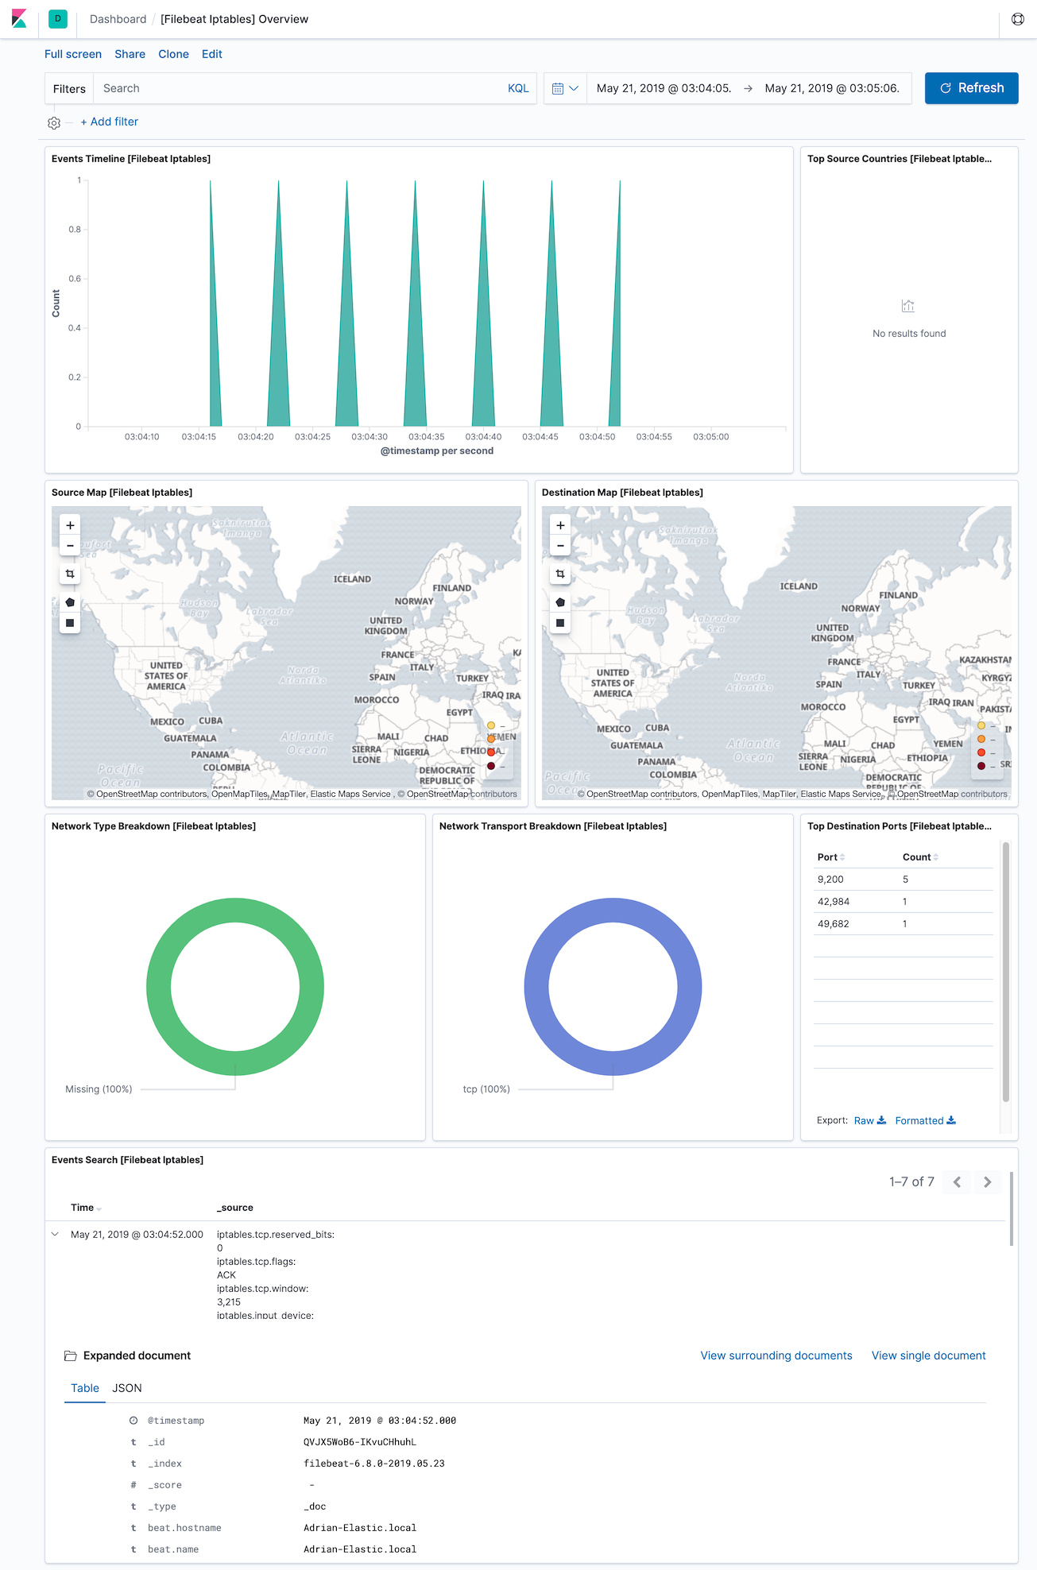The image size is (1037, 1570).
Task: Click the Filters label
Action: click(69, 89)
